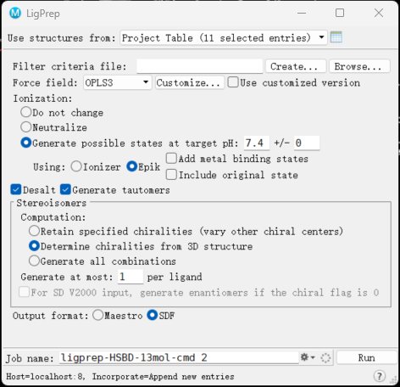Open help question mark icon
This screenshot has width=400, height=387.
coord(380,376)
